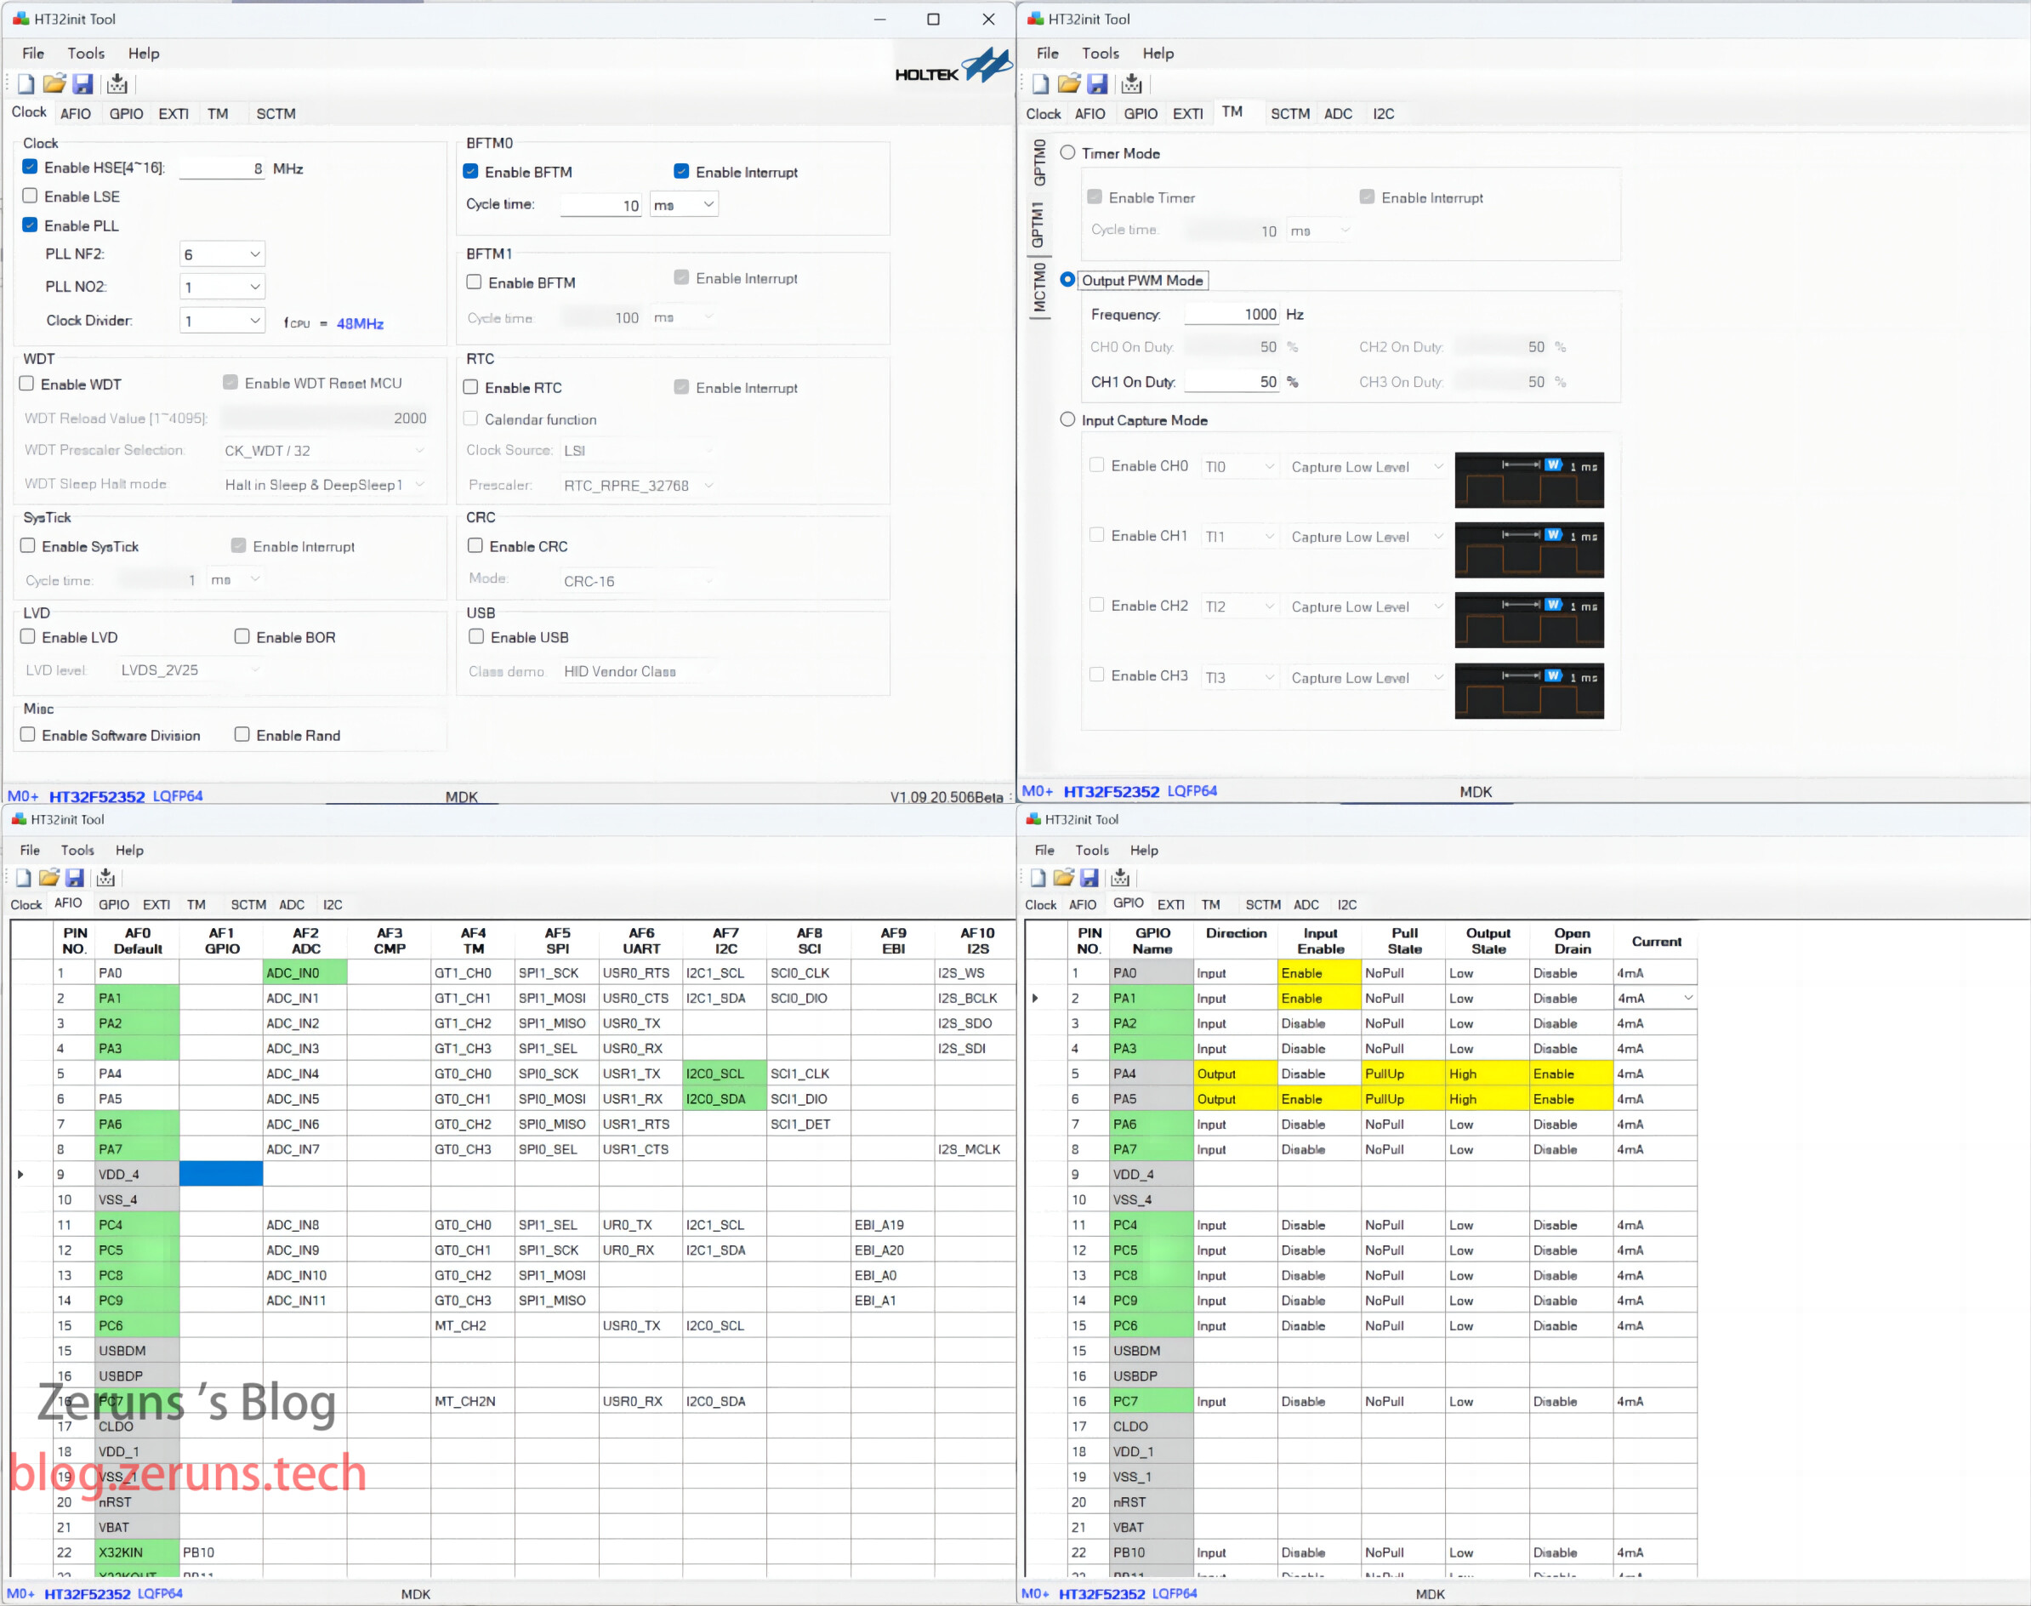
Task: Click New file icon in top-right TM window
Action: [1040, 83]
